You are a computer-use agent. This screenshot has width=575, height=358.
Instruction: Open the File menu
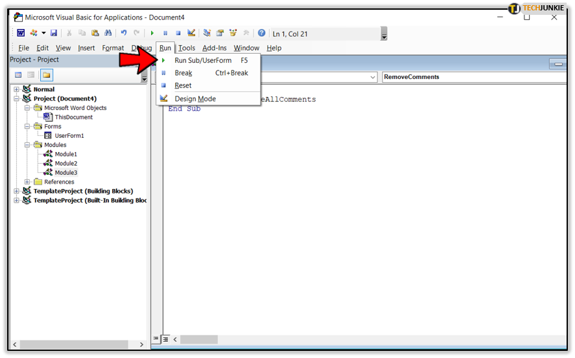point(23,48)
